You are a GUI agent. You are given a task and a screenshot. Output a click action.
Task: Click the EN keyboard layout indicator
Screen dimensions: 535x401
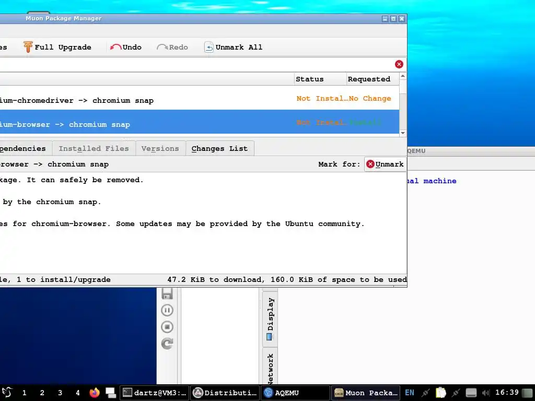410,393
